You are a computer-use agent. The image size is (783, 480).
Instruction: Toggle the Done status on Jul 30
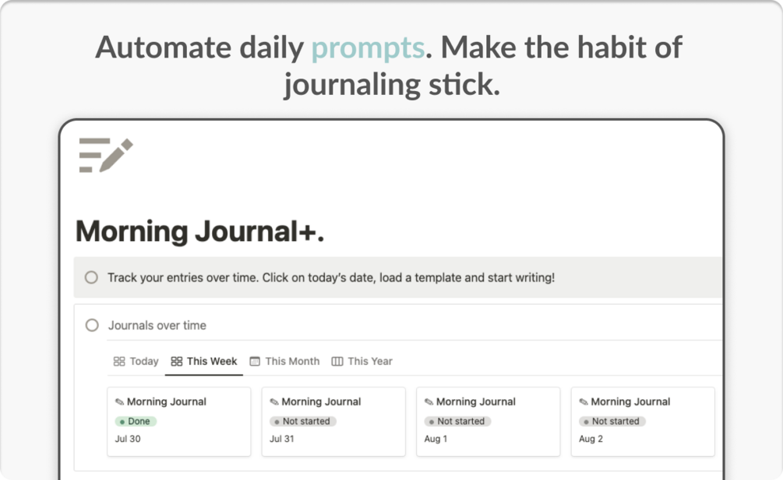[x=136, y=421]
